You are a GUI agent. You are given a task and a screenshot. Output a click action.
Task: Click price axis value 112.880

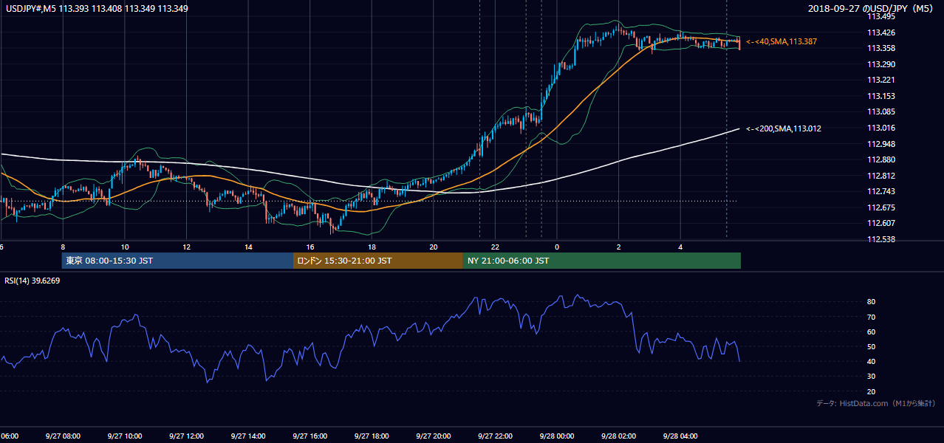880,159
